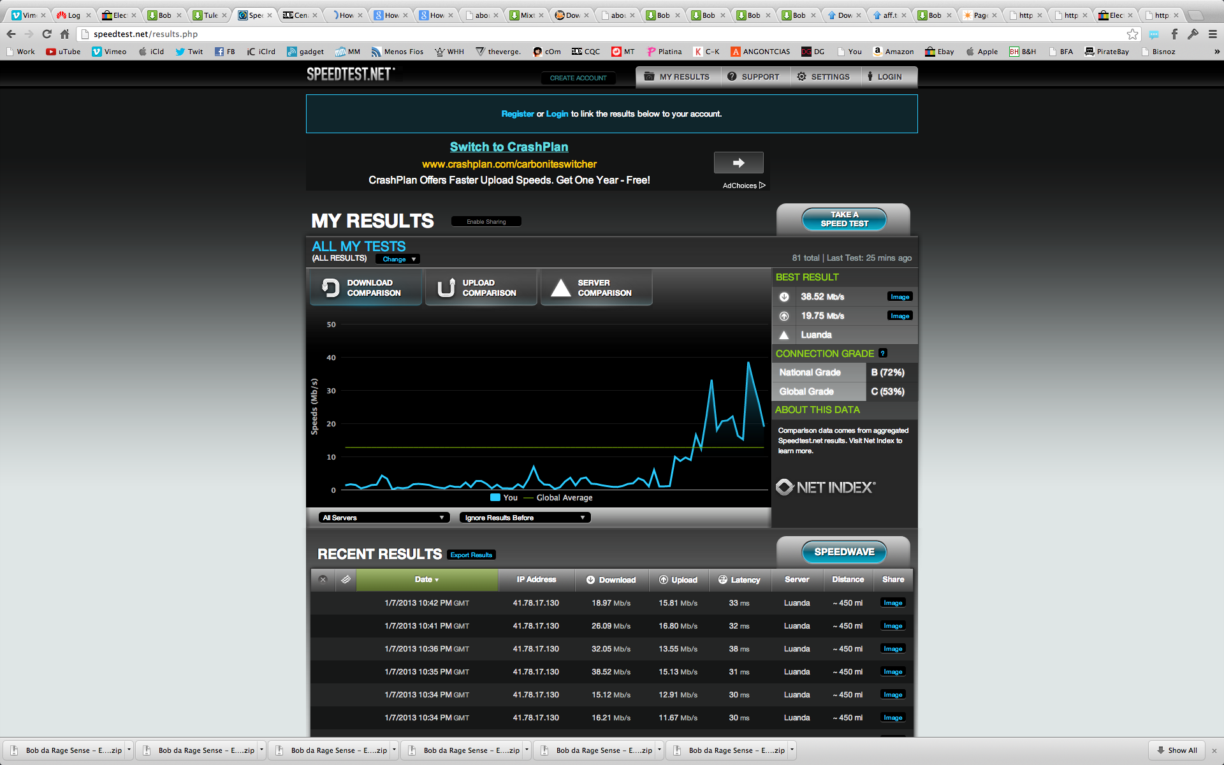The height and width of the screenshot is (765, 1224).
Task: Open the Ebay bookmark
Action: (x=940, y=52)
